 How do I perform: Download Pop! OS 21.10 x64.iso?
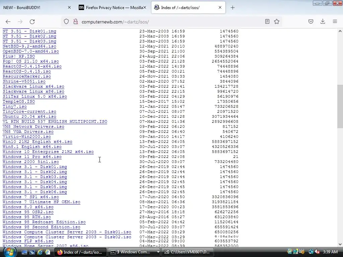click(x=30, y=62)
